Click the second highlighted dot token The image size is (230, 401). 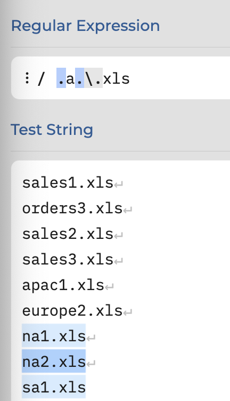coord(79,78)
